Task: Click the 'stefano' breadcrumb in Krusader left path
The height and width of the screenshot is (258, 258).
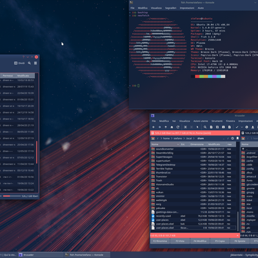Action: click(x=177, y=138)
